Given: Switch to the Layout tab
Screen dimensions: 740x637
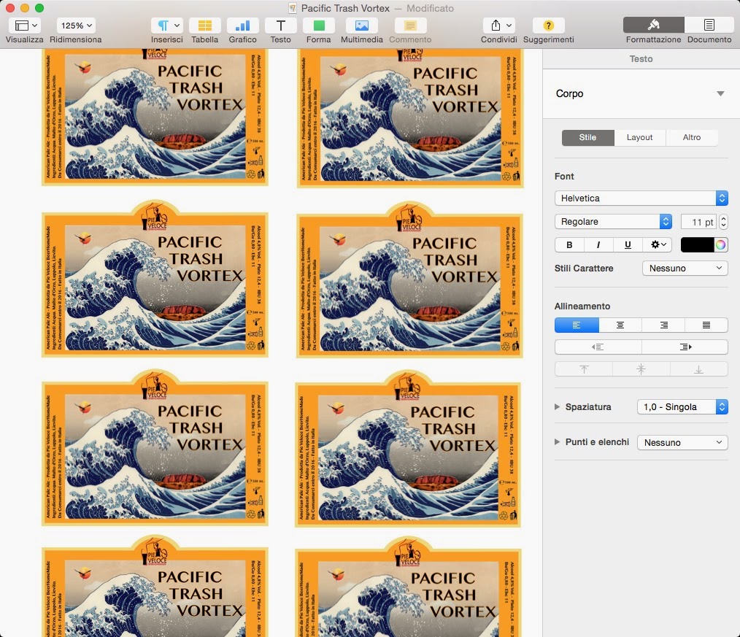Looking at the screenshot, I should pyautogui.click(x=639, y=137).
